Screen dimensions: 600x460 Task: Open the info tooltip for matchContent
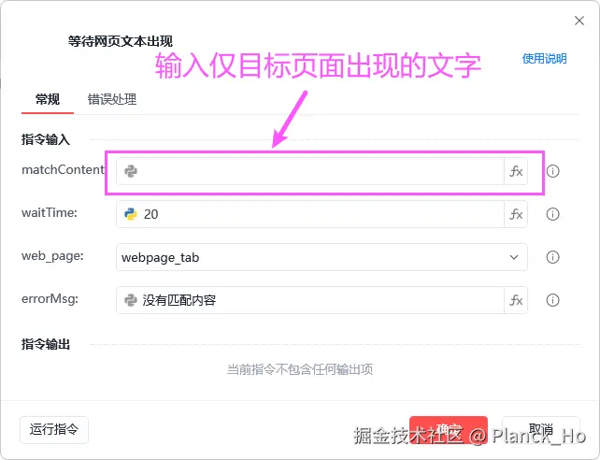tap(552, 171)
